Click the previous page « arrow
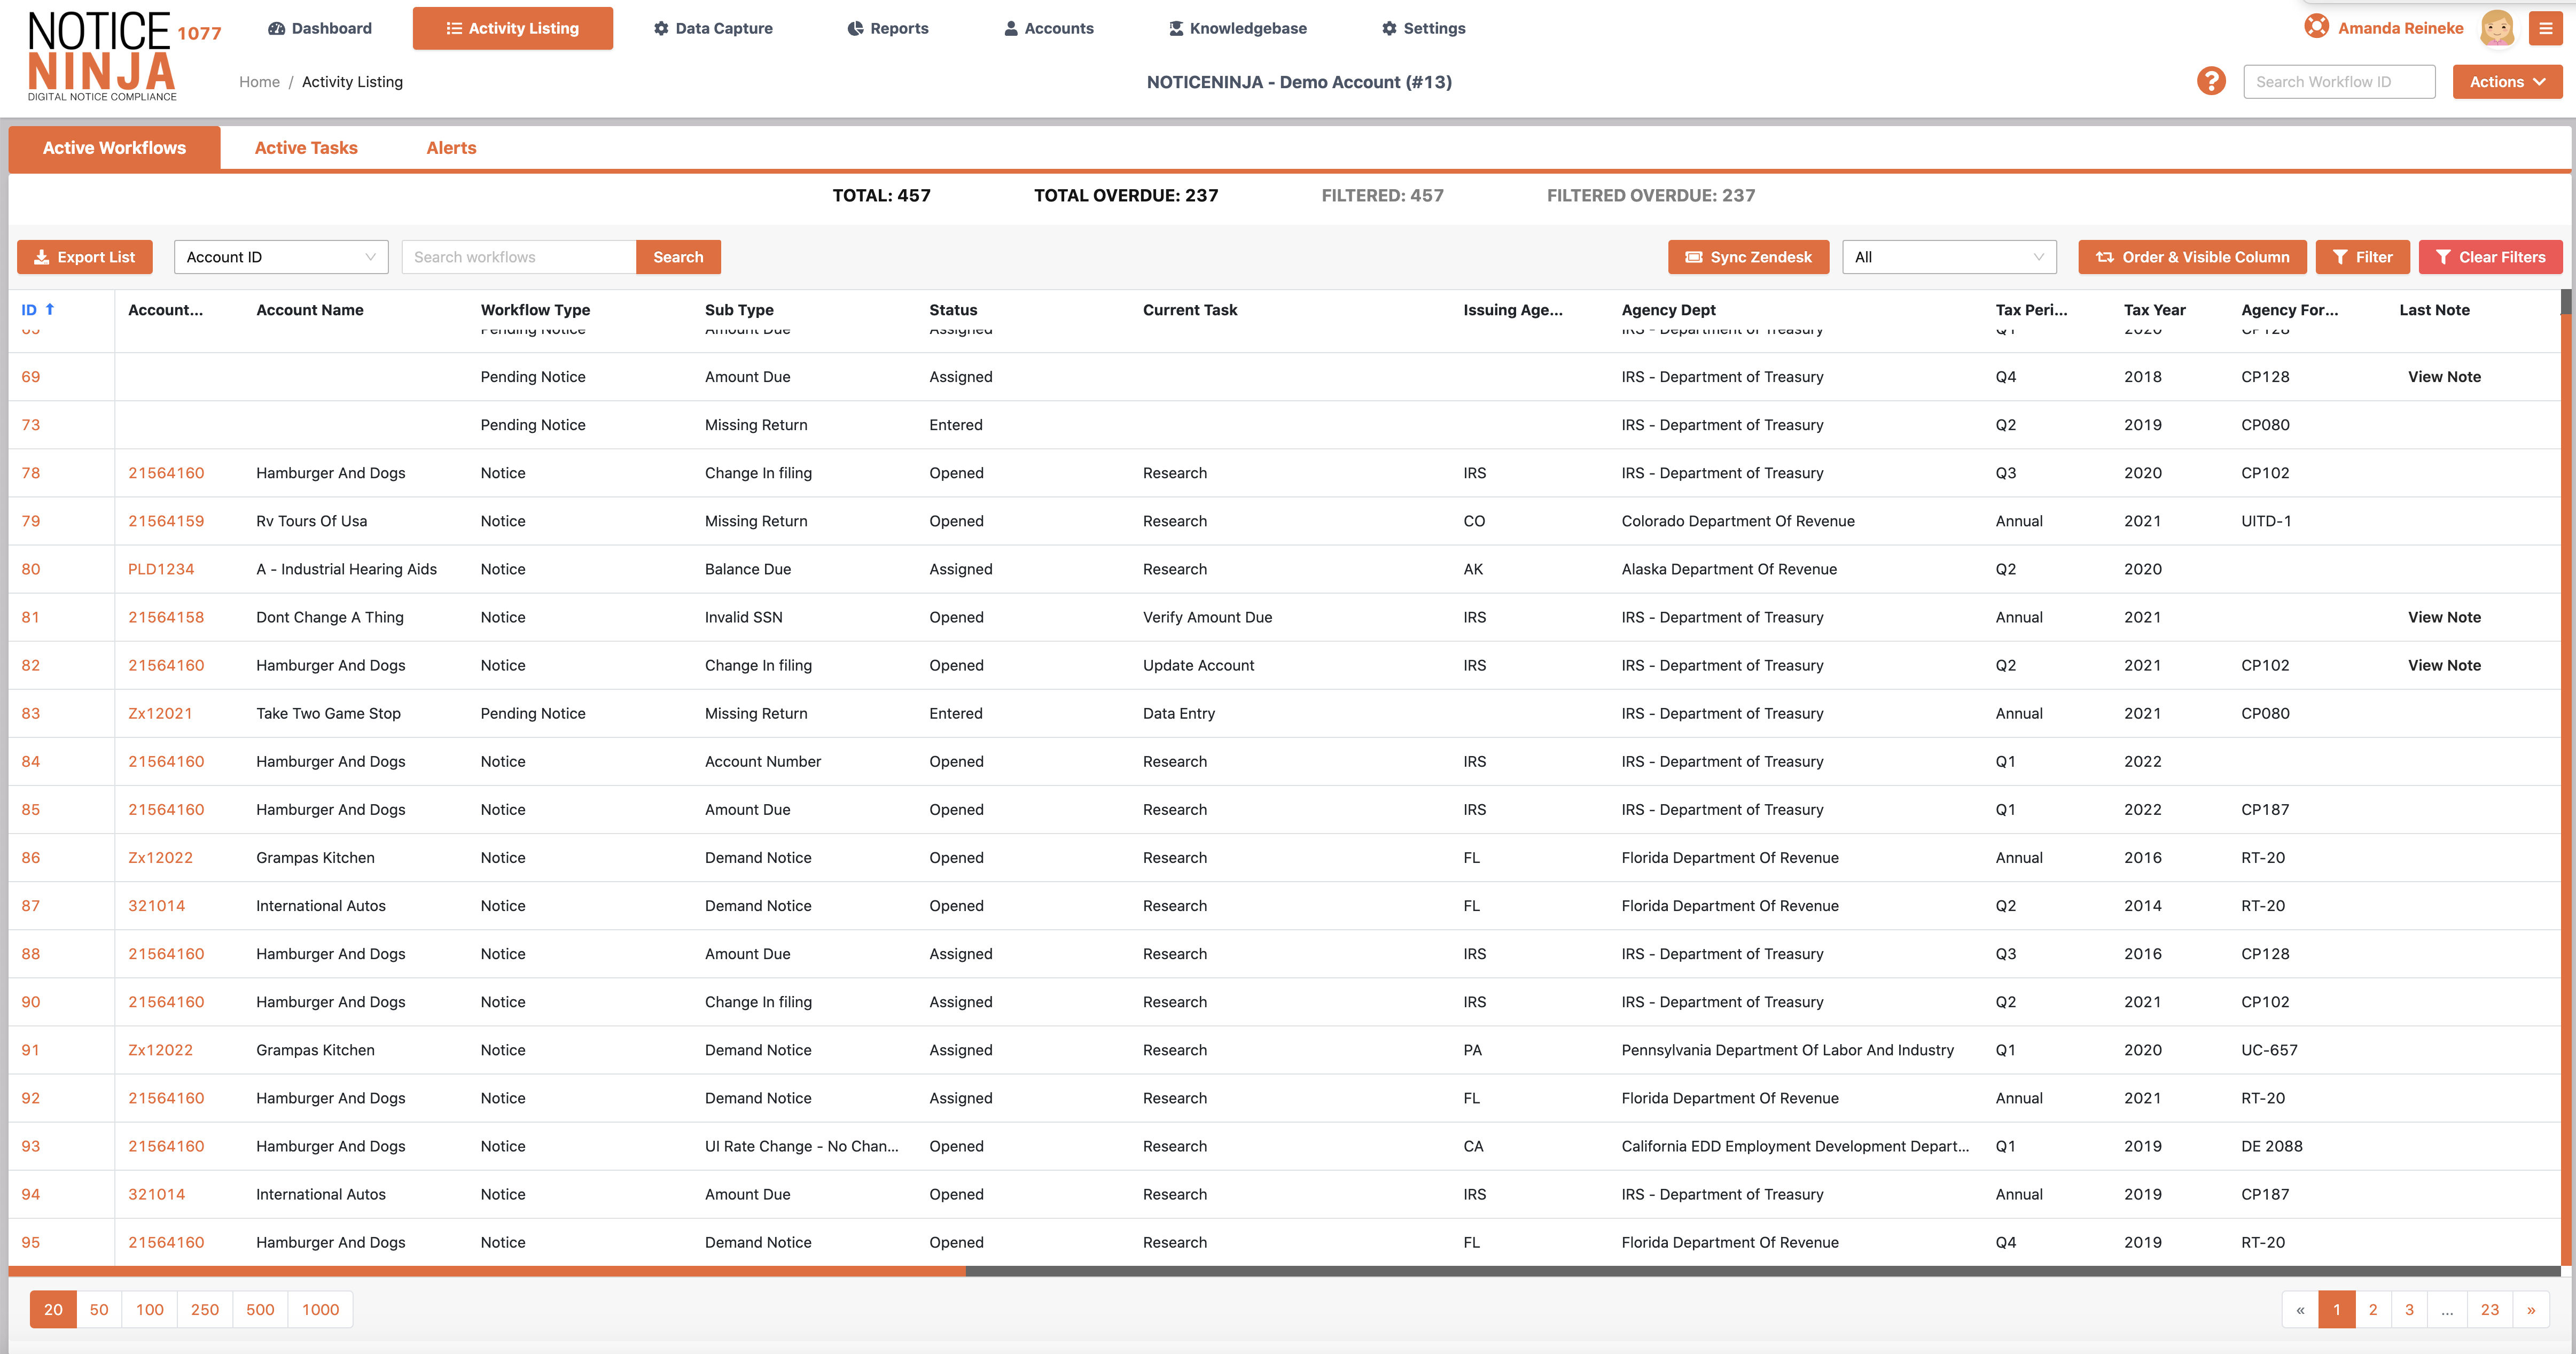This screenshot has width=2576, height=1354. (2300, 1309)
